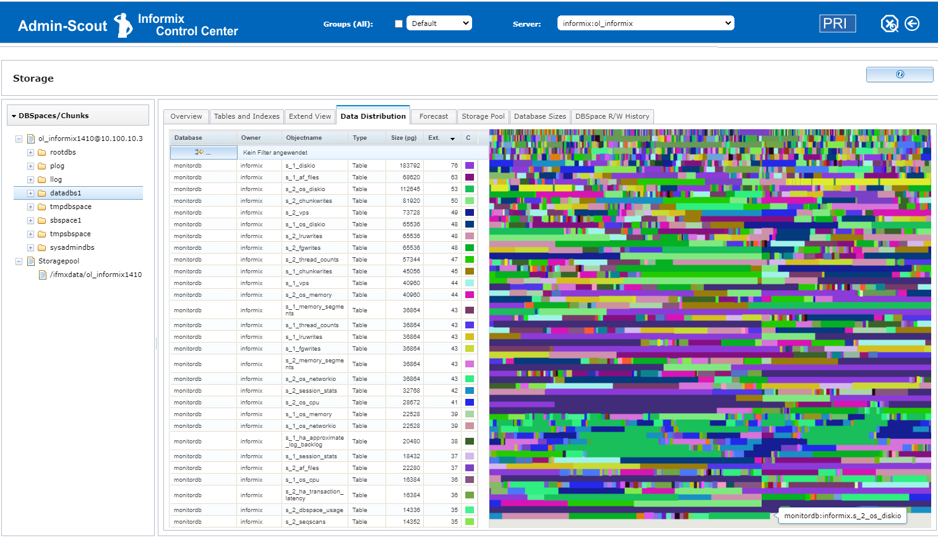Screen dimensions: 938x538
Task: Click the monitordb:informix.s_2_os_diskio tooltip label
Action: coord(842,516)
